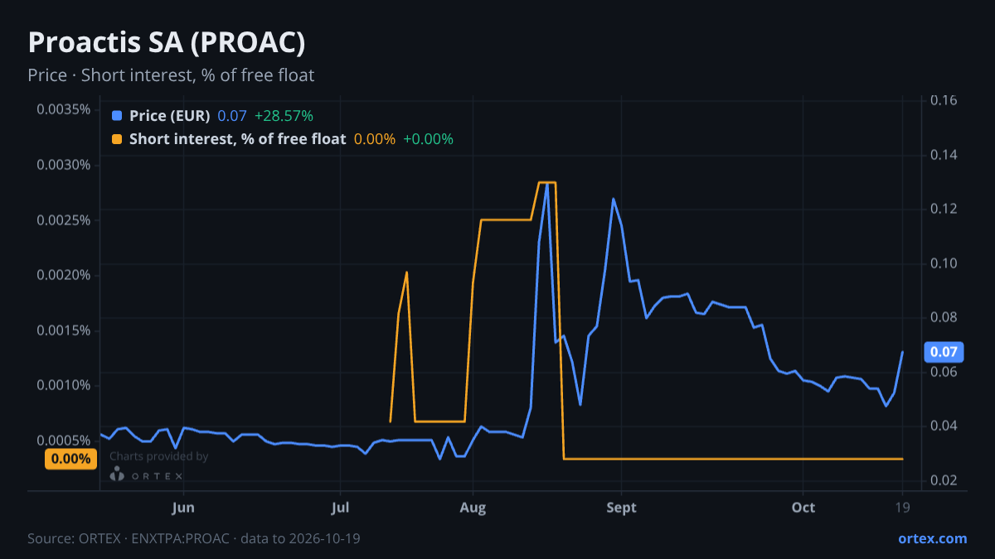Click the 0.0015% left axis label

pos(63,330)
